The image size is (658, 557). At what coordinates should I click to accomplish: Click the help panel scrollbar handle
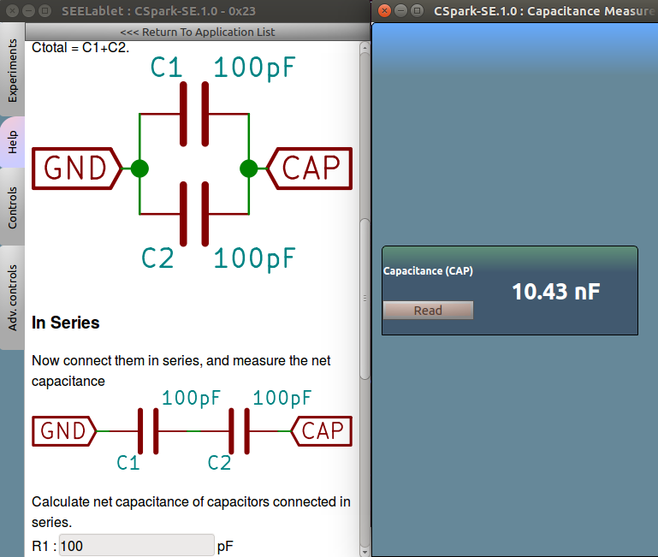pos(365,299)
